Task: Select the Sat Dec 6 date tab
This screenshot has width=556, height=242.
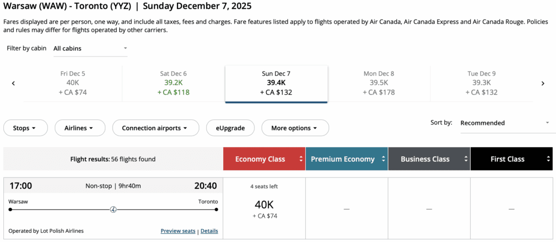Action: 174,83
